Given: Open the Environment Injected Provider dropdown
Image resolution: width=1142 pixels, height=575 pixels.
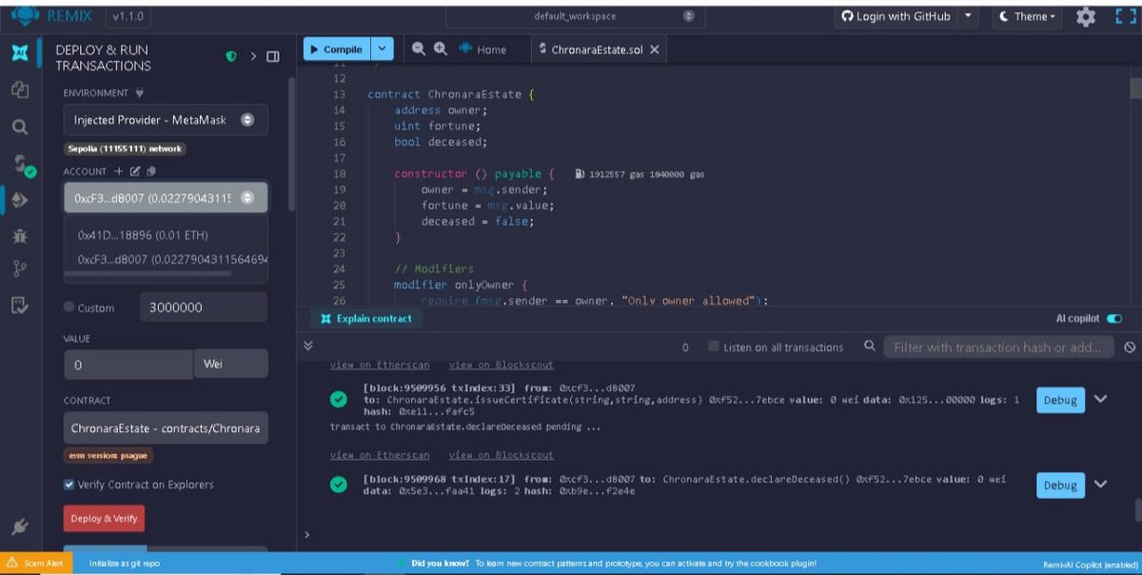Looking at the screenshot, I should click(x=166, y=120).
